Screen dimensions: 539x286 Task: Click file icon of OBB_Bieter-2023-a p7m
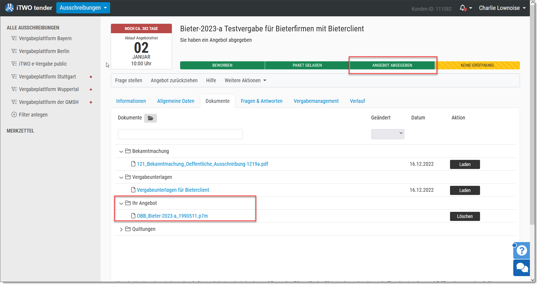click(x=133, y=216)
